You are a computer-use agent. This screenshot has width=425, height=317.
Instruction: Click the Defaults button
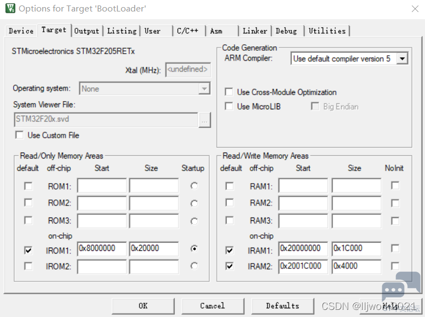click(x=283, y=306)
